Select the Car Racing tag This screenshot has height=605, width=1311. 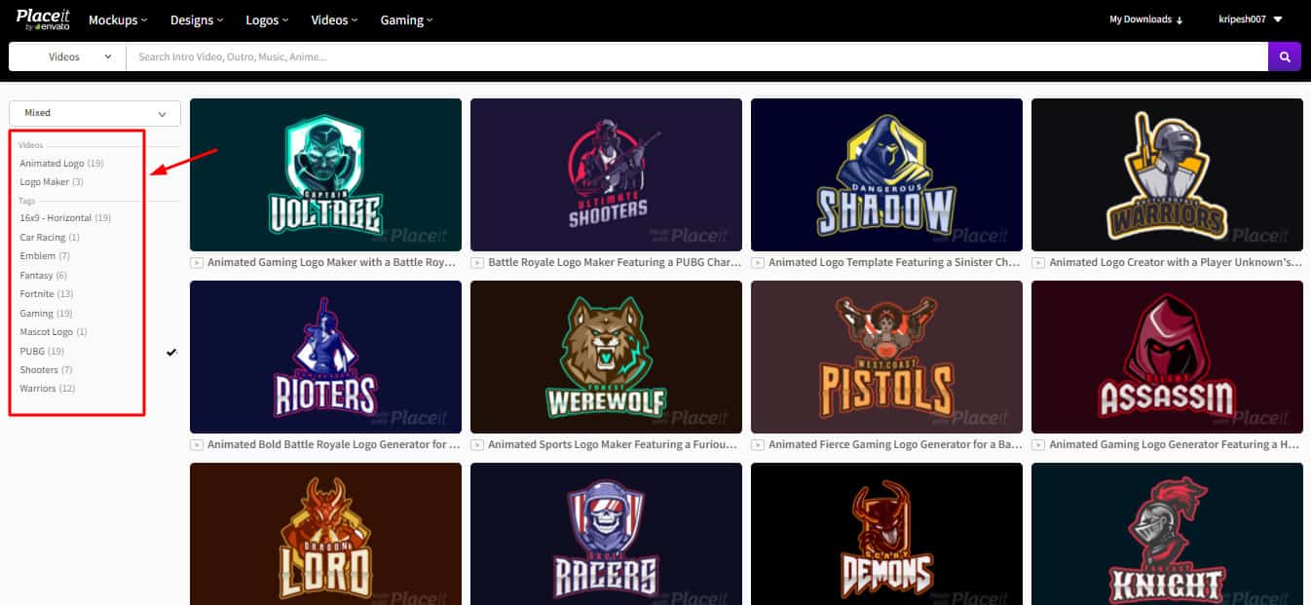[50, 238]
